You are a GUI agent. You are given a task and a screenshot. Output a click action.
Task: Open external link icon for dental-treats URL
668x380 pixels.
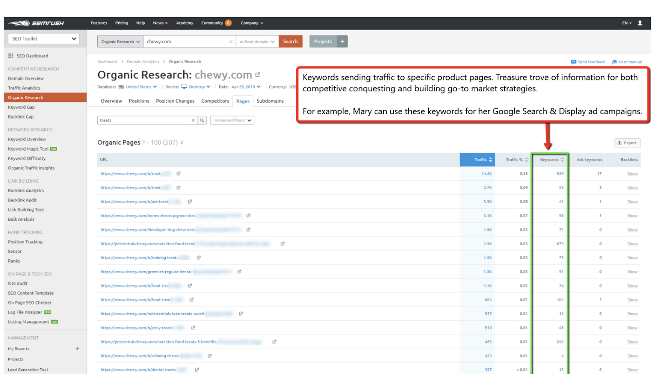tap(197, 370)
